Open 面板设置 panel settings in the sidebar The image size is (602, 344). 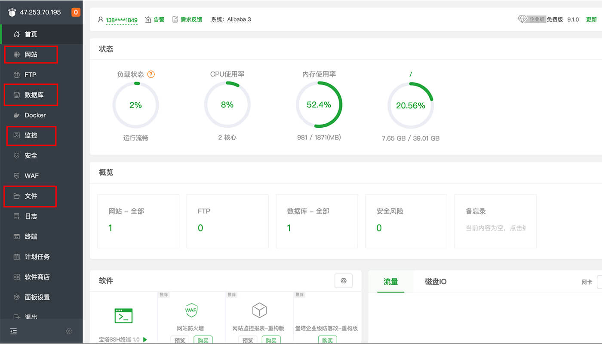click(x=41, y=297)
